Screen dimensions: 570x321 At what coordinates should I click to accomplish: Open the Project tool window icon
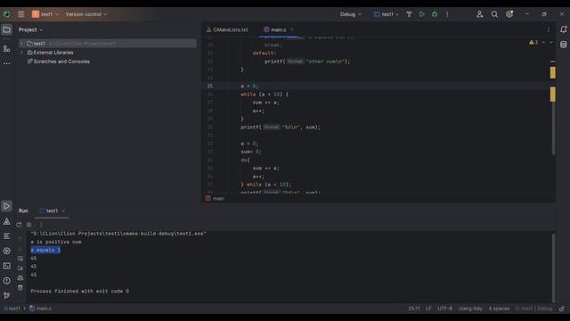(6, 29)
